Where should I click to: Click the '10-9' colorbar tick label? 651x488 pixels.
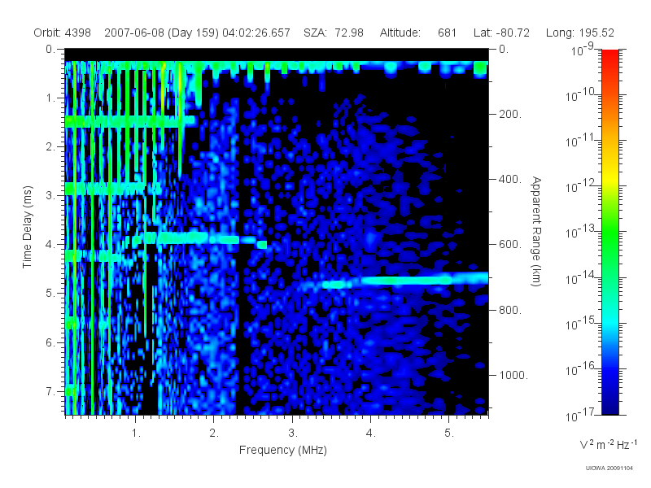pos(582,50)
